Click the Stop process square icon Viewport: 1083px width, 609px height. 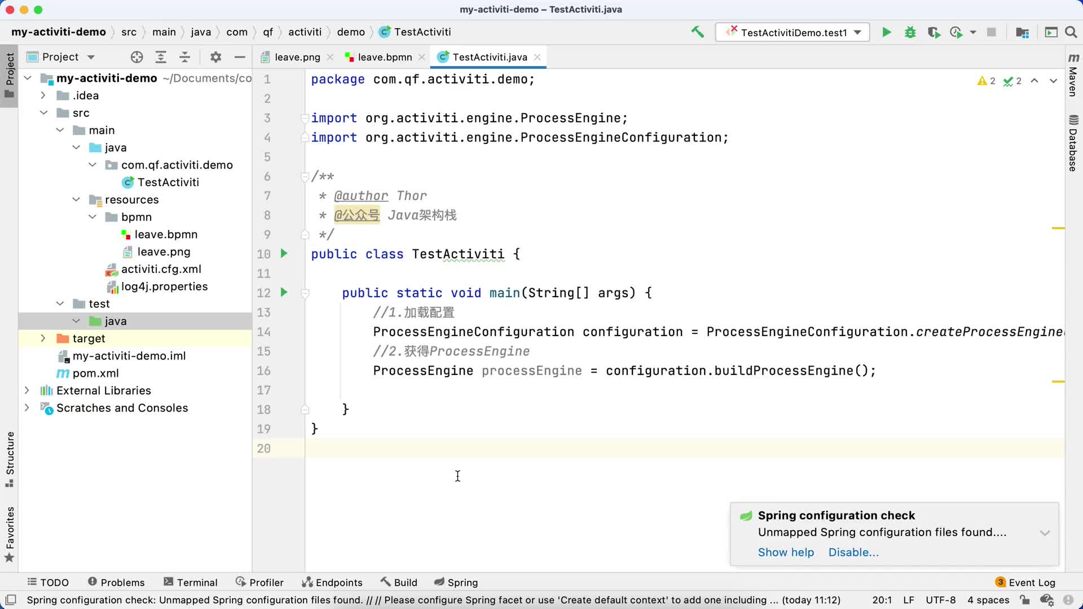(x=991, y=32)
